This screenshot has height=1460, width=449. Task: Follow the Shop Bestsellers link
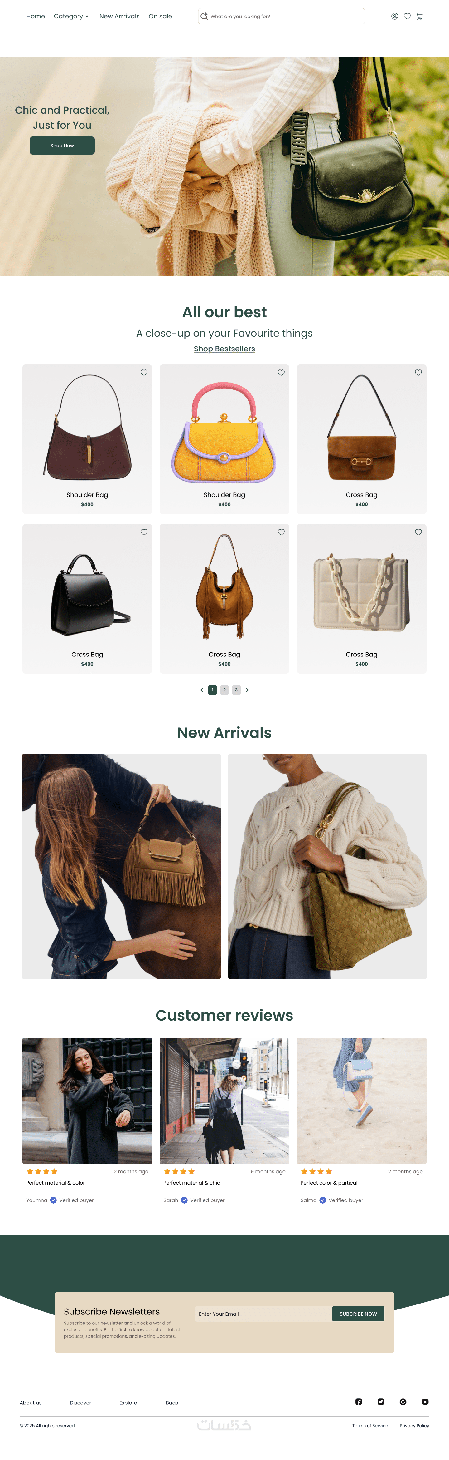(x=224, y=349)
